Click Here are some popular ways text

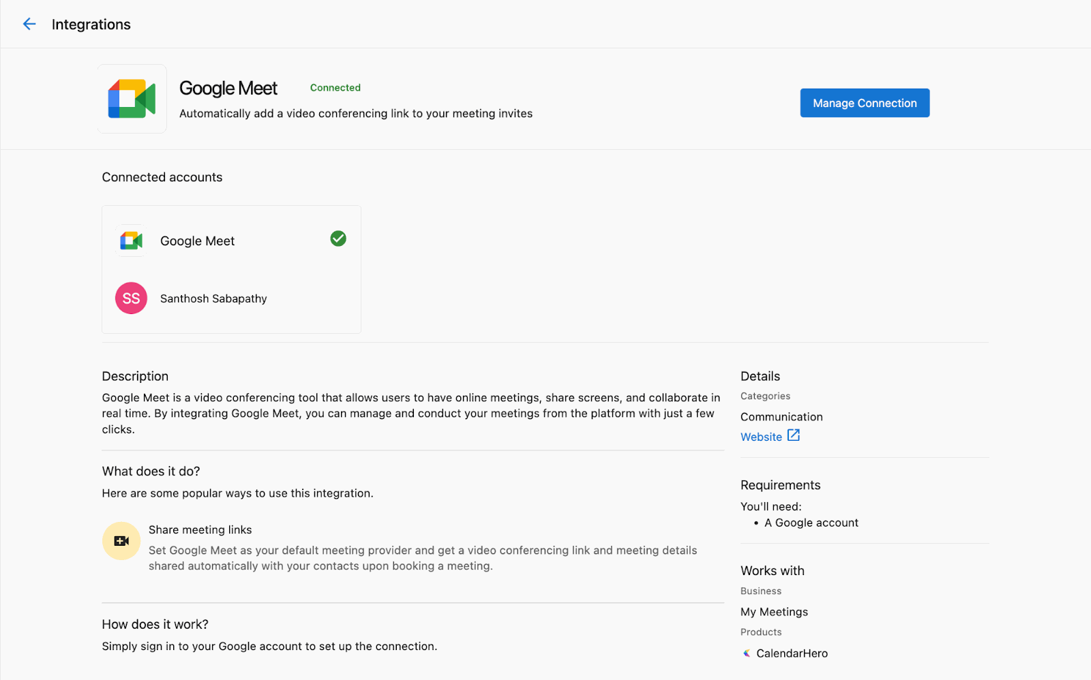click(x=237, y=493)
